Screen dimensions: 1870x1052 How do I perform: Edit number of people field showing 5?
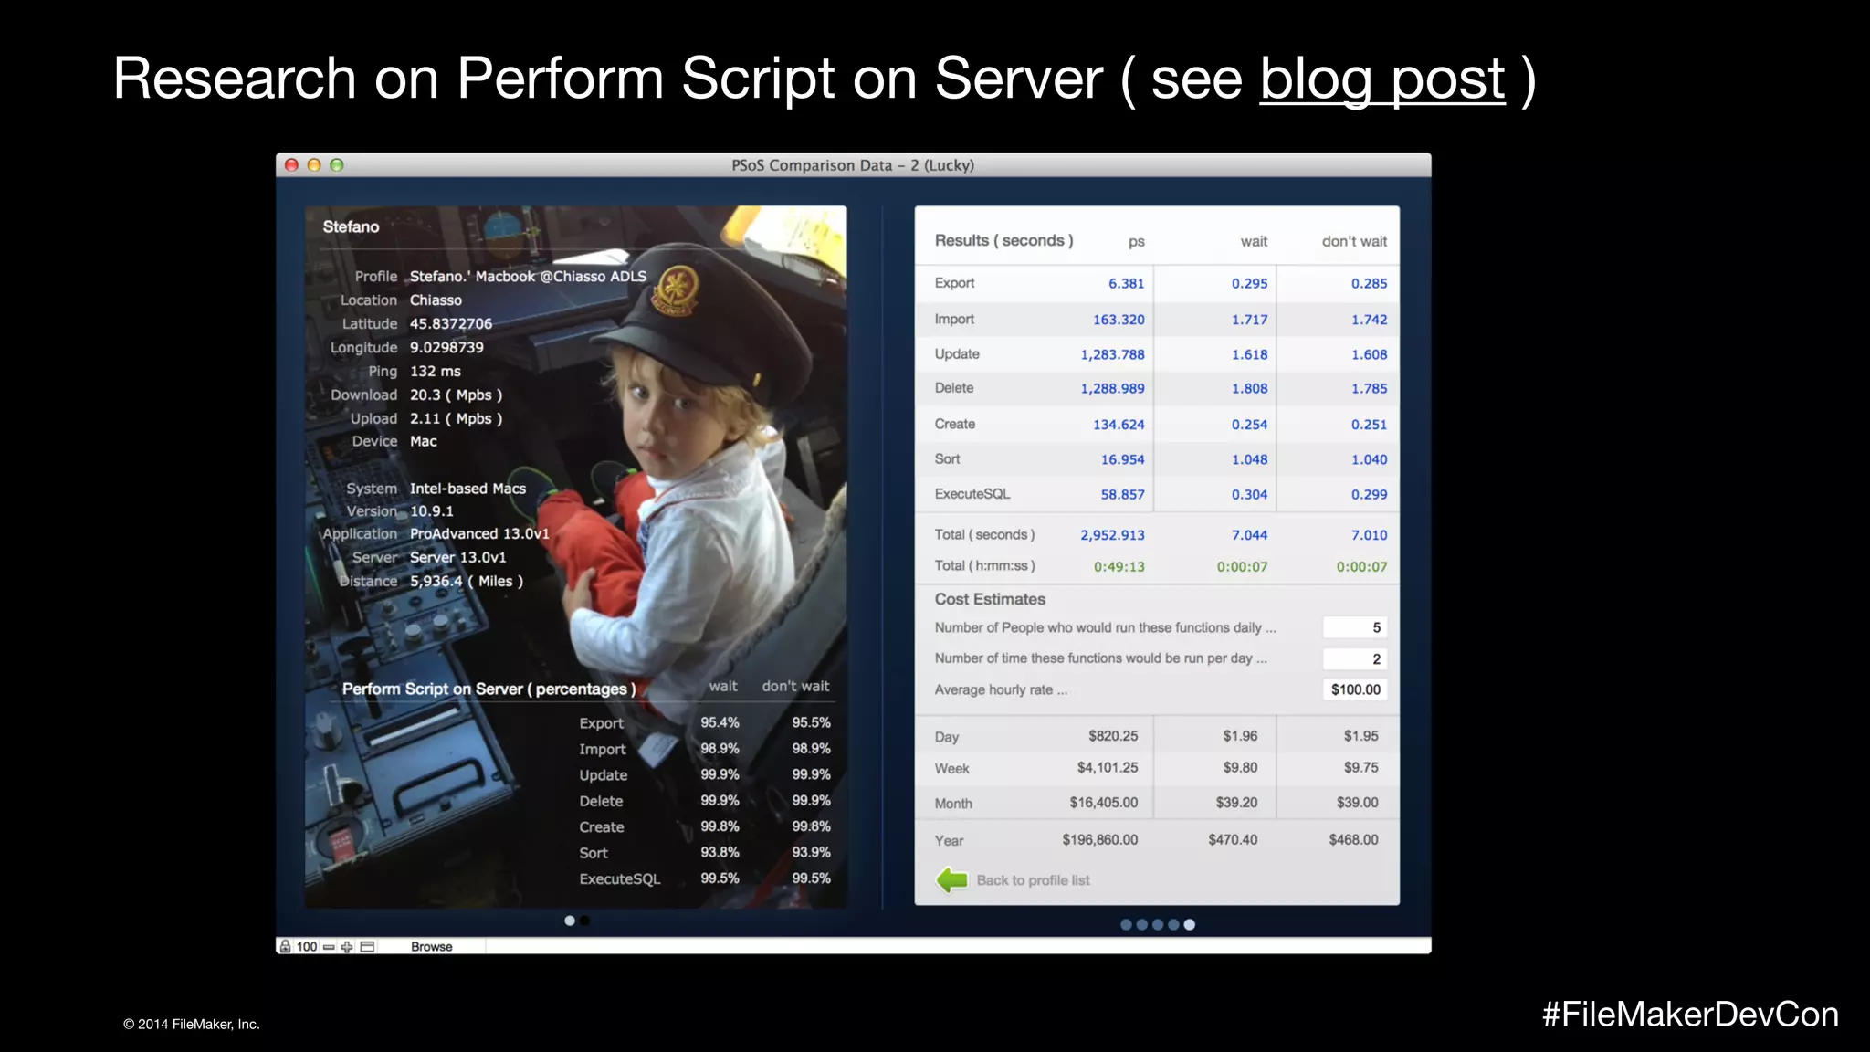coord(1355,627)
